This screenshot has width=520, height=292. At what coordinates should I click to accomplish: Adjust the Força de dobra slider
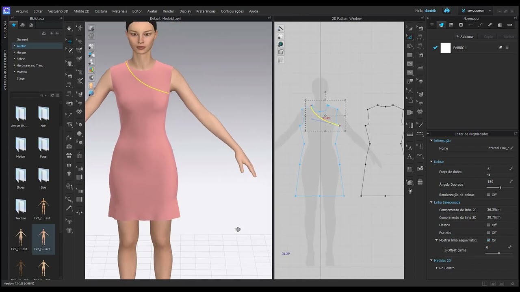click(x=488, y=175)
